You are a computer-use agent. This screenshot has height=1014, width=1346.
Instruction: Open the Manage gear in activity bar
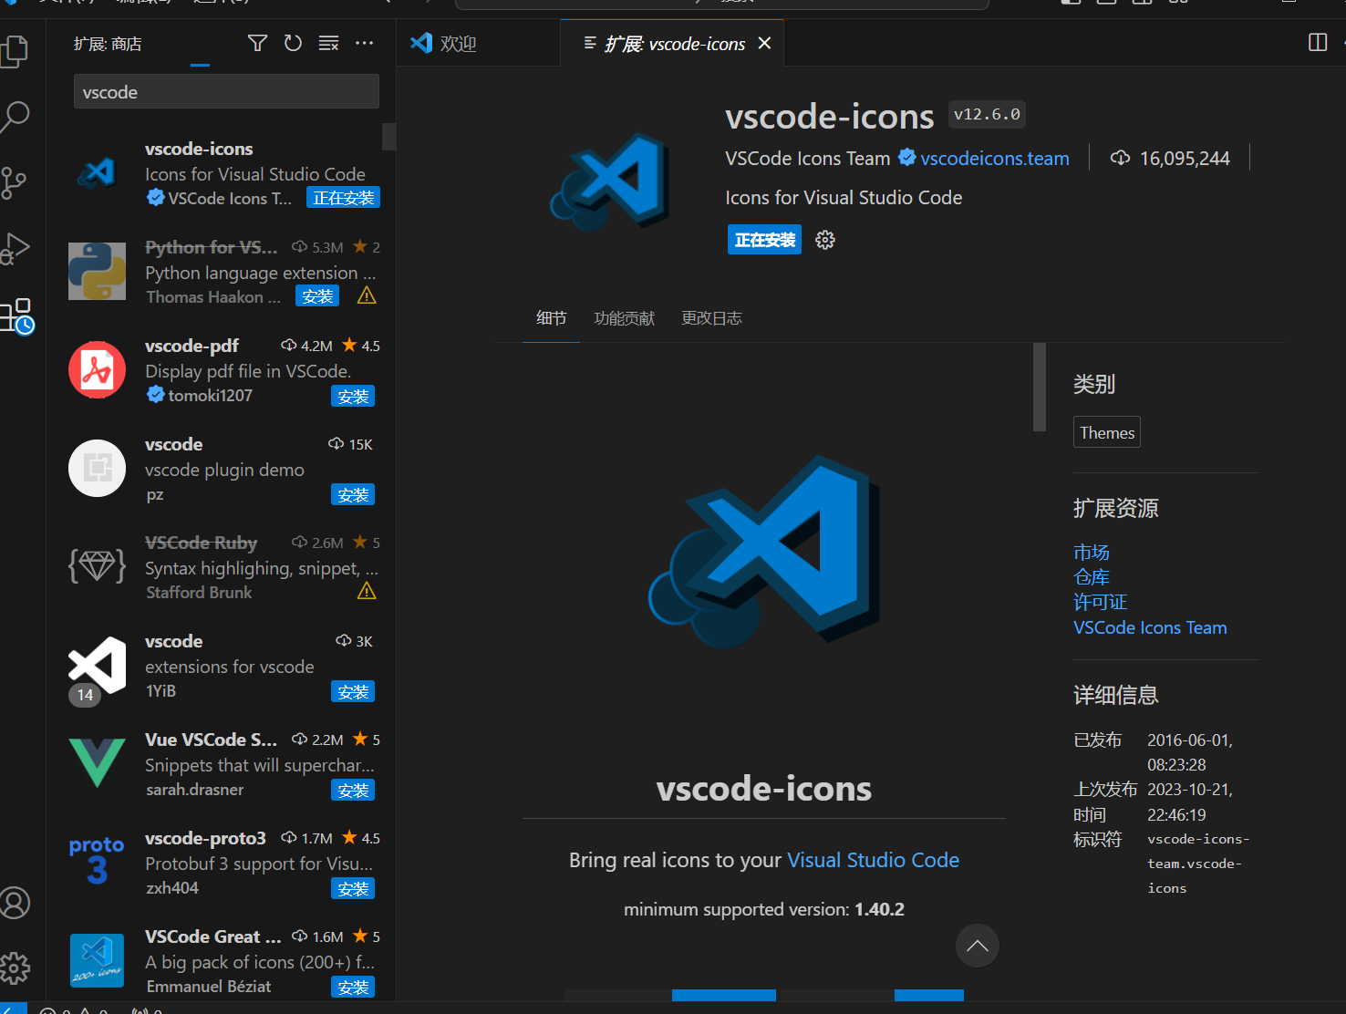tap(15, 967)
